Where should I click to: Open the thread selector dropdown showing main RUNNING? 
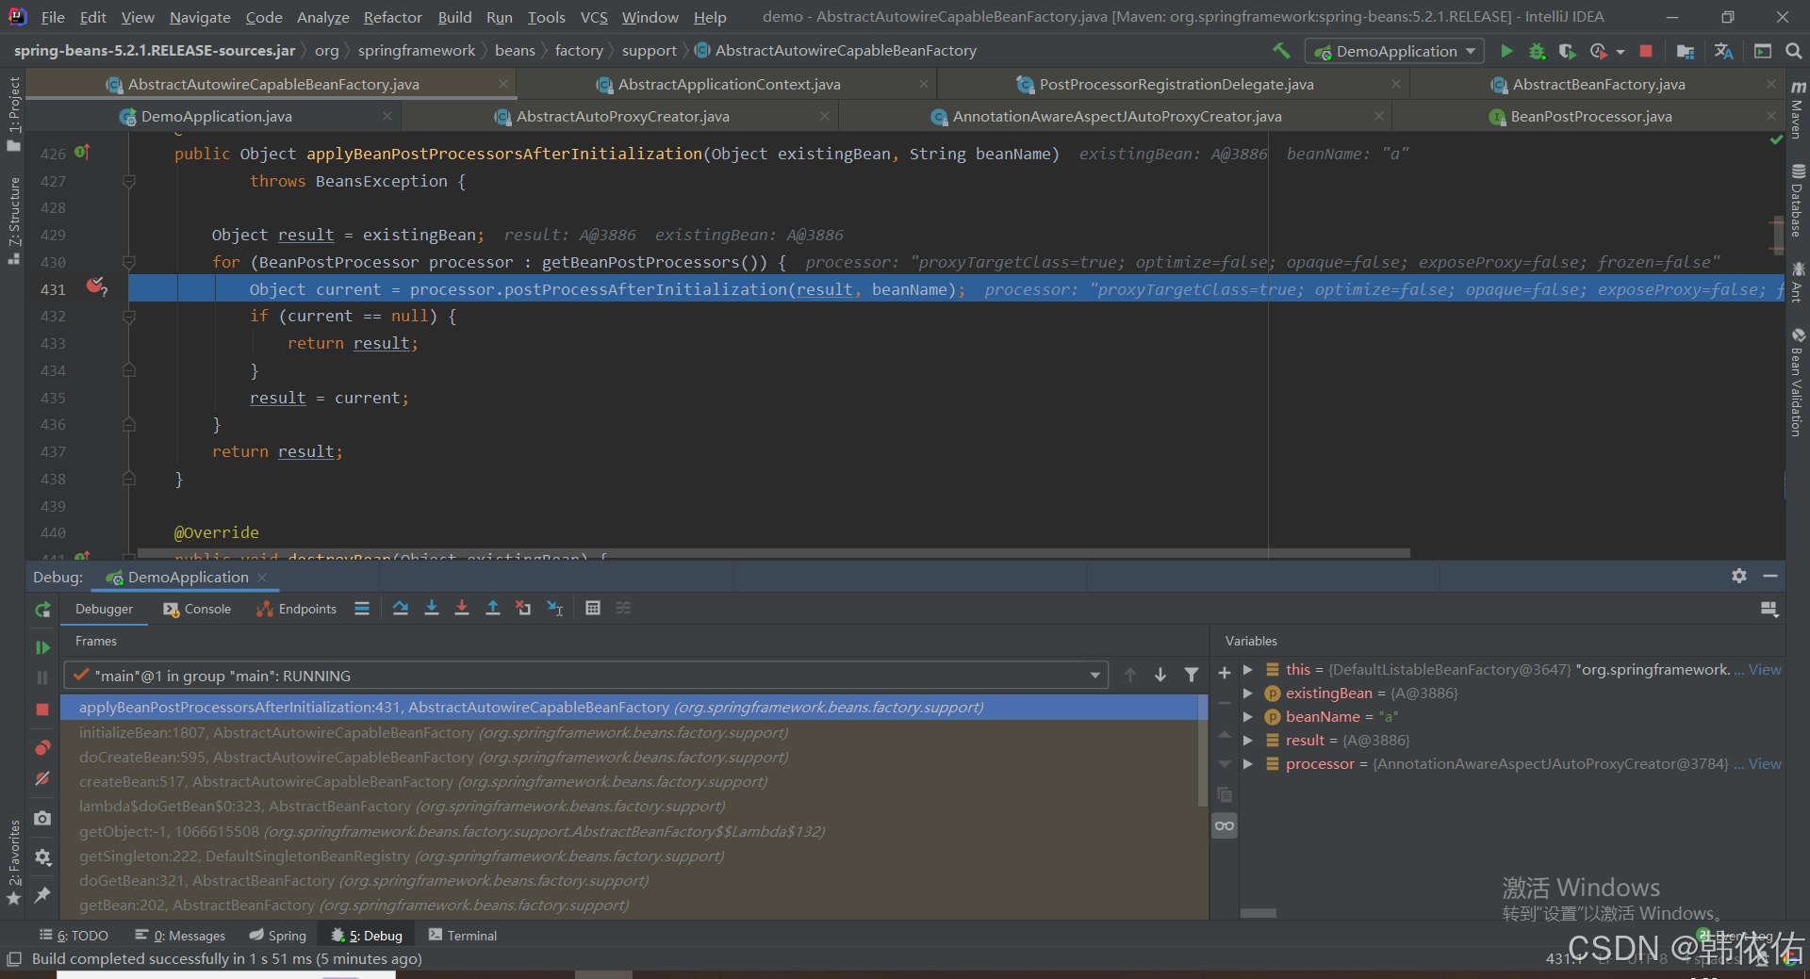click(x=585, y=676)
